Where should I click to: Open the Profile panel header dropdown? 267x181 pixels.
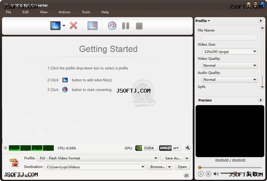203,21
